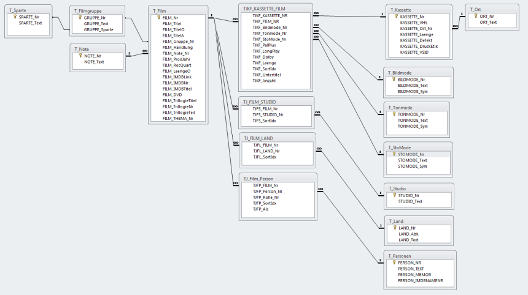Click the key icon next to ORT_Nr
Viewport: 528px width, 295px height.
[x=475, y=17]
